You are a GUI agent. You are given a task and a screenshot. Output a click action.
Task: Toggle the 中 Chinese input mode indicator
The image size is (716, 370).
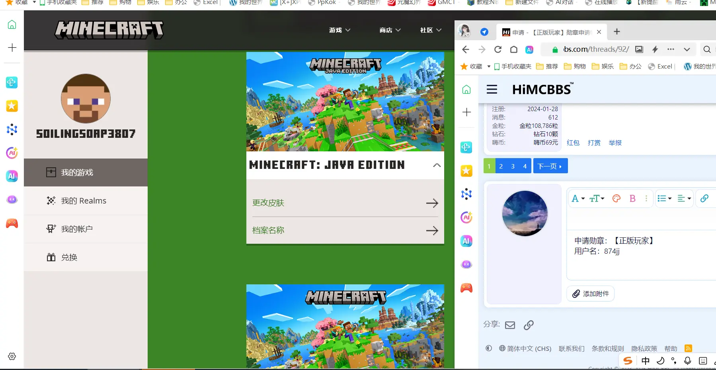(x=645, y=361)
